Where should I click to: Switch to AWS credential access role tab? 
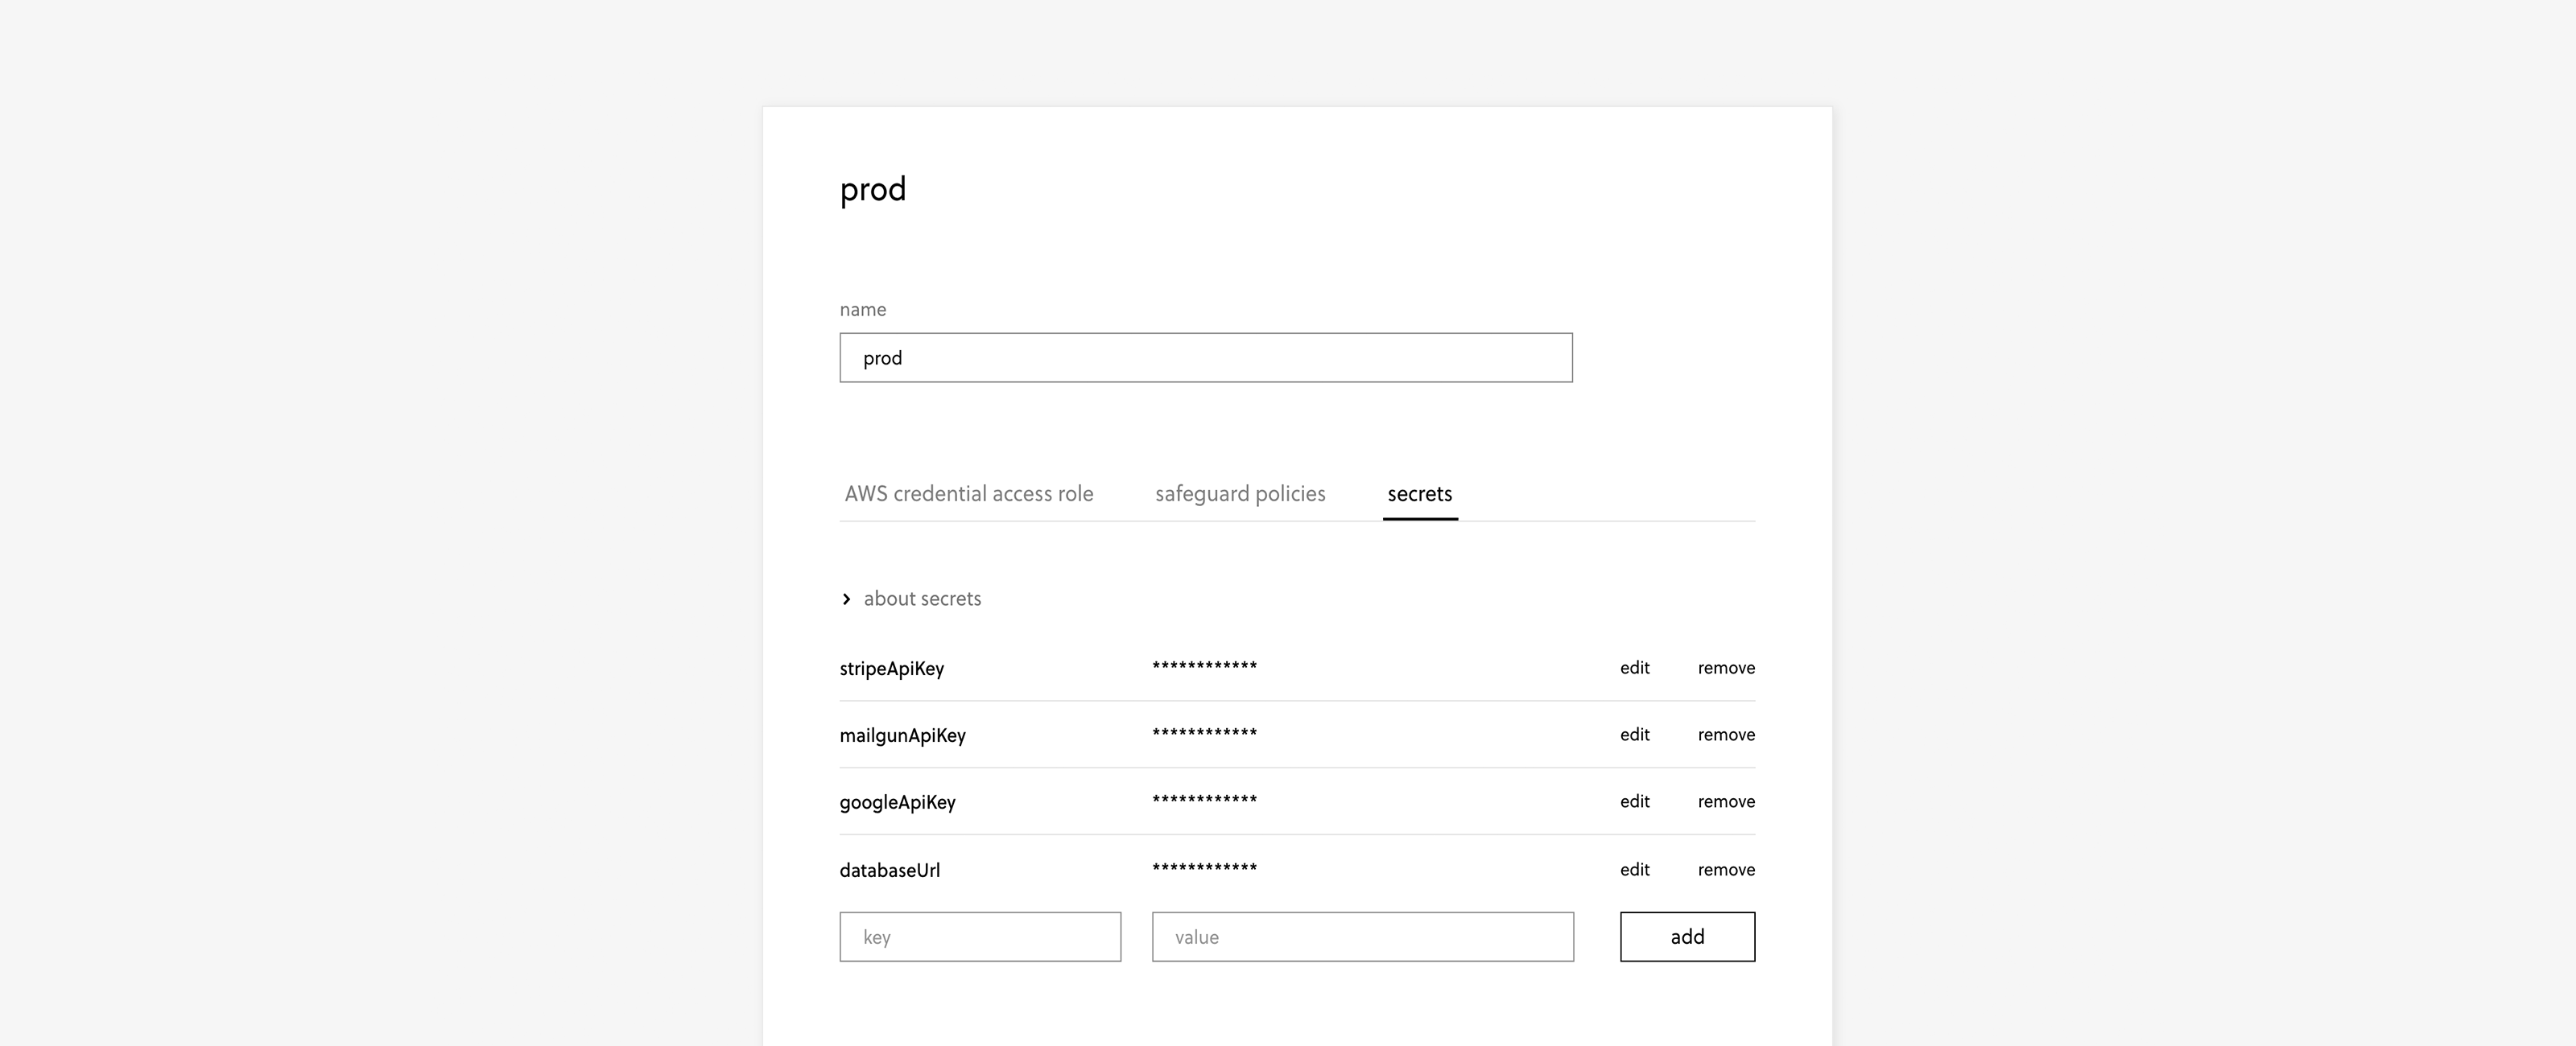point(968,494)
